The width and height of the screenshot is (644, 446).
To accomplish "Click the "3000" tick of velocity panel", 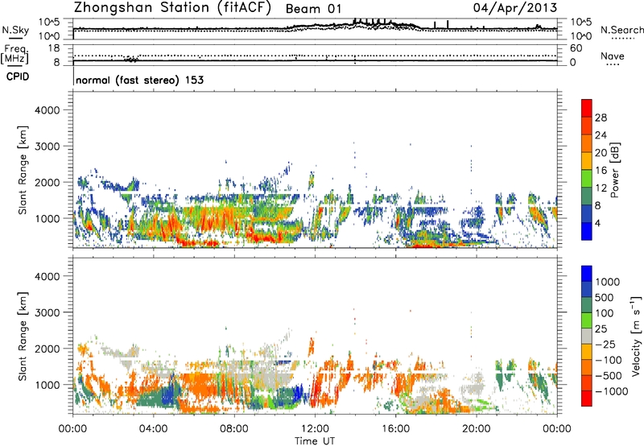I will 47,312.
